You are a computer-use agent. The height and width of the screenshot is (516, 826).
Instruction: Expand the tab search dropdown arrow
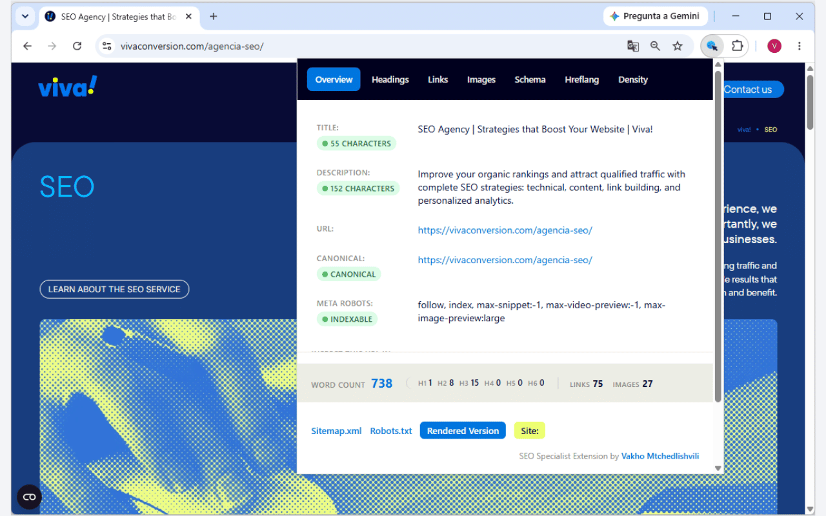click(x=25, y=17)
